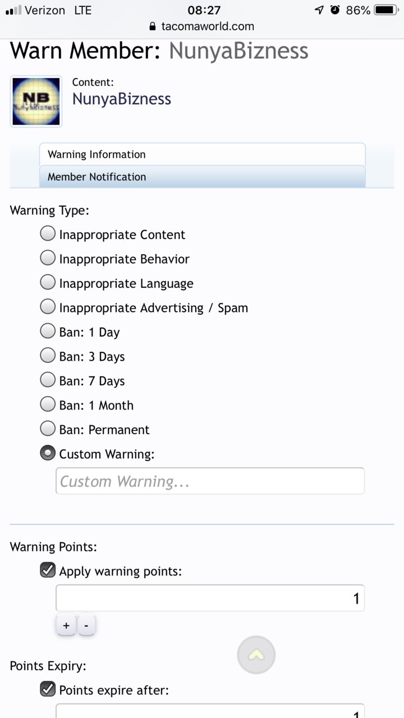Open the Member Notification tab

(x=202, y=177)
